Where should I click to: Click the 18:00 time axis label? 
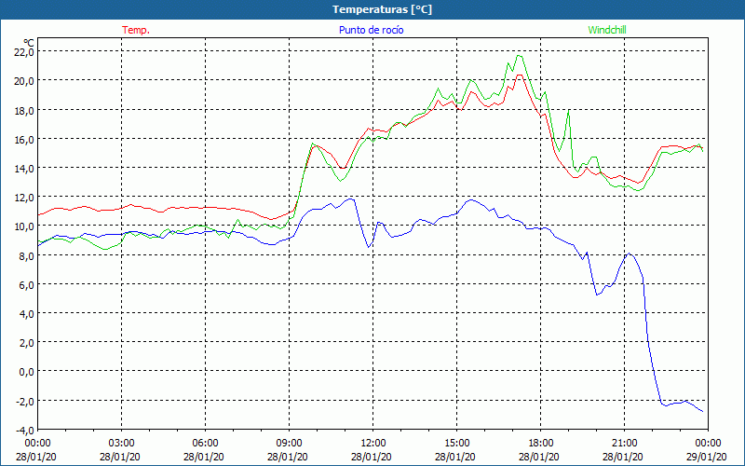click(x=540, y=444)
